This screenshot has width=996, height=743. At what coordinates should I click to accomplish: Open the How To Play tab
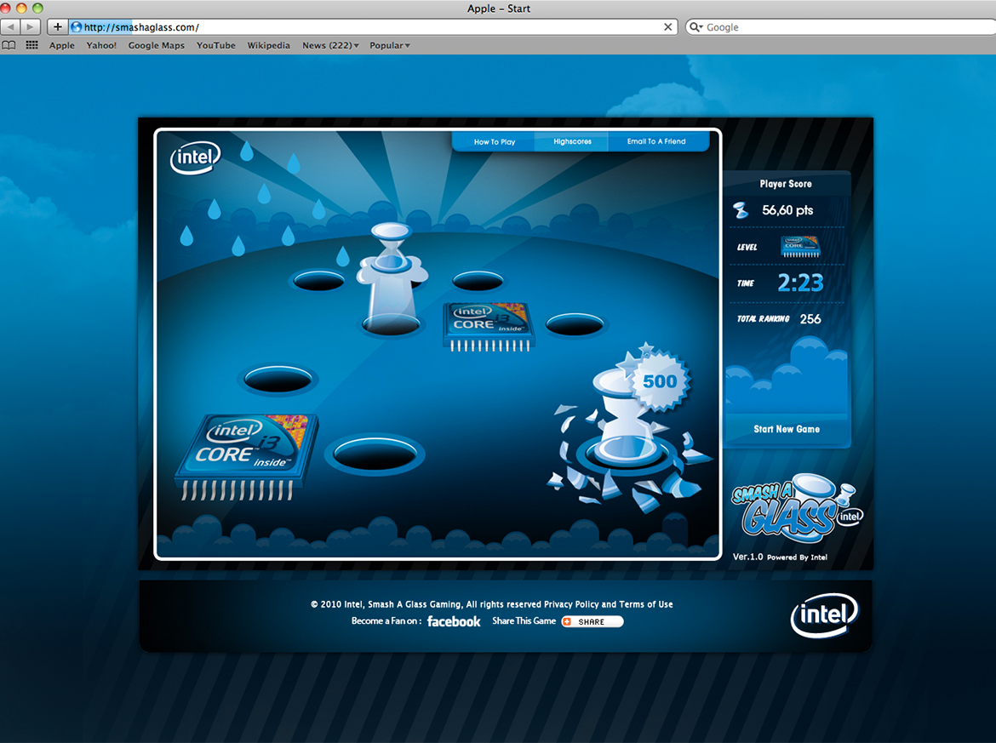tap(494, 141)
